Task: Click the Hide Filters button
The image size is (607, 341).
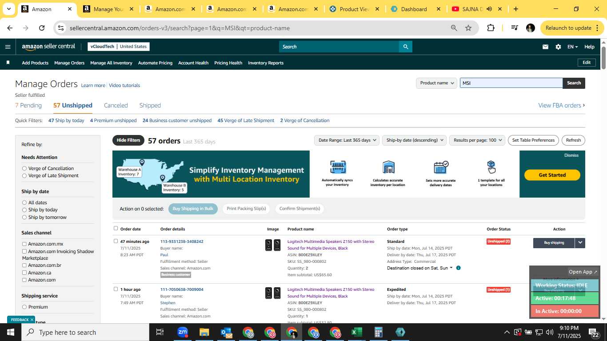Action: 128,140
